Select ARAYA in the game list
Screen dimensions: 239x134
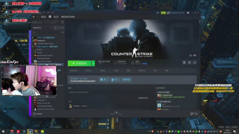click(x=40, y=49)
